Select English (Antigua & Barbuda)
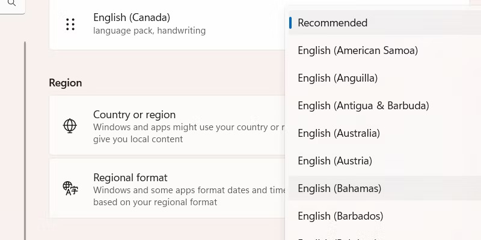Screen dimensions: 481x240 click(x=363, y=106)
